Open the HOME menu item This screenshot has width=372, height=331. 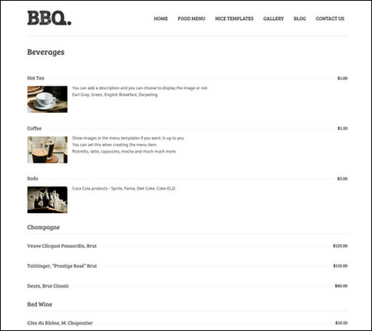[x=161, y=19]
